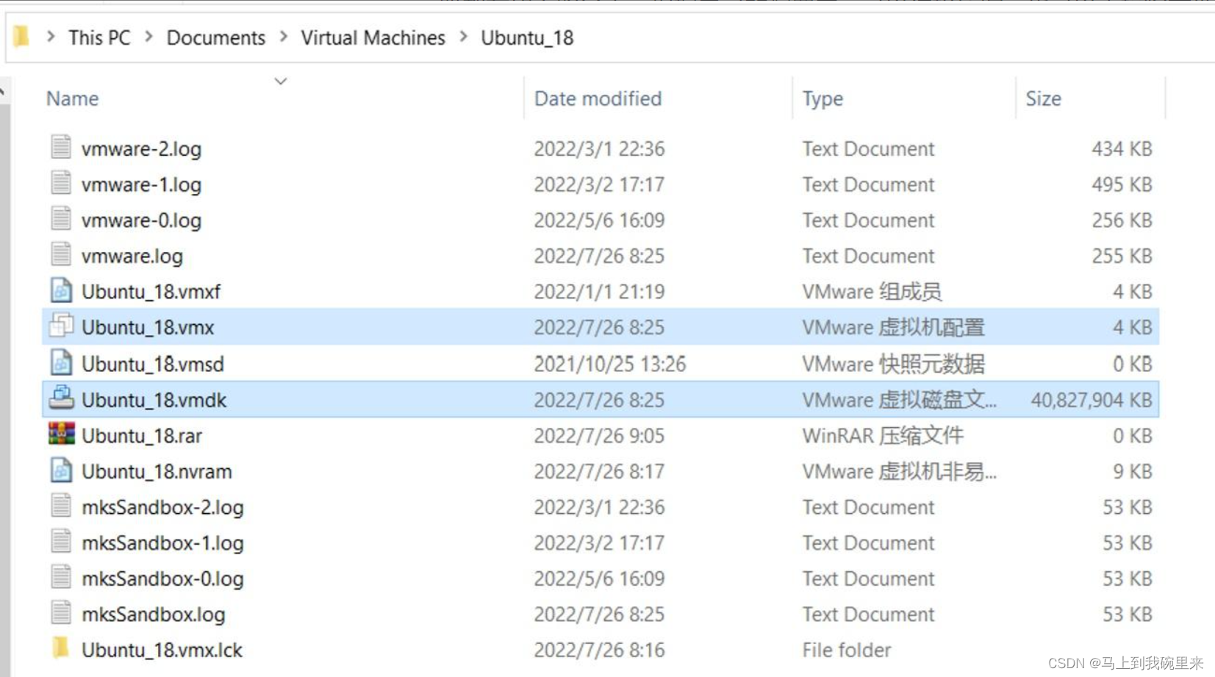Expand the chevron after Virtual Machines
Viewport: 1215px width, 677px height.
coord(464,36)
